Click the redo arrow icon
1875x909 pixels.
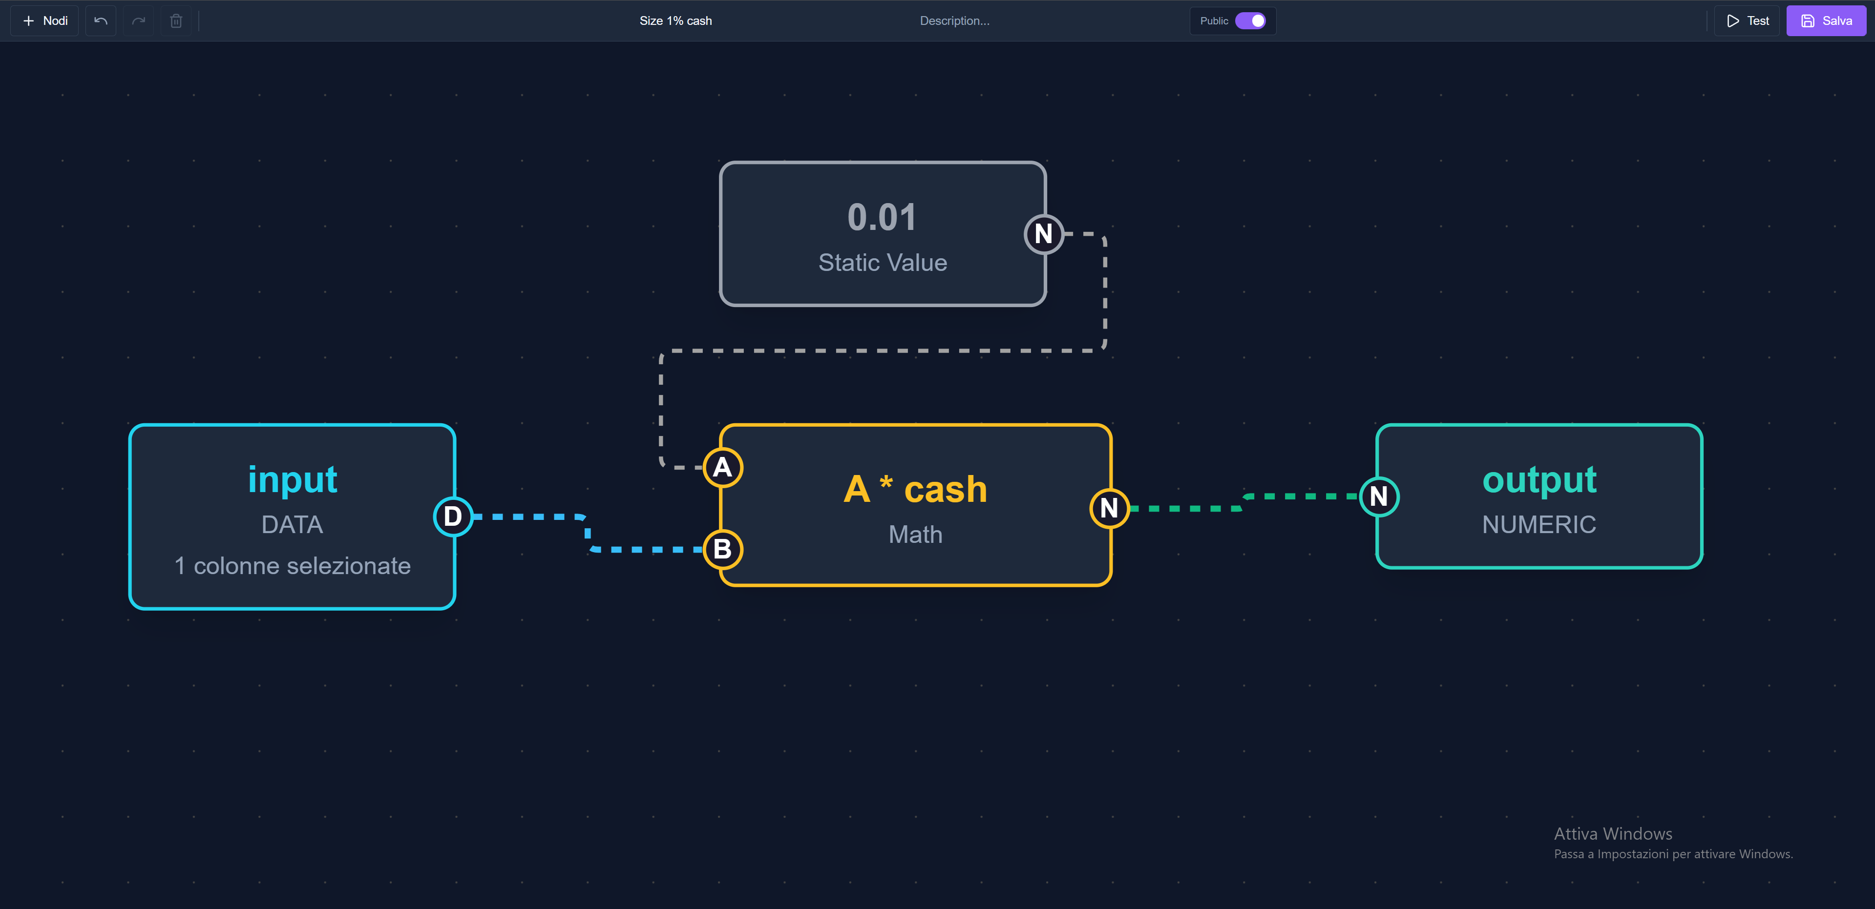click(x=138, y=21)
